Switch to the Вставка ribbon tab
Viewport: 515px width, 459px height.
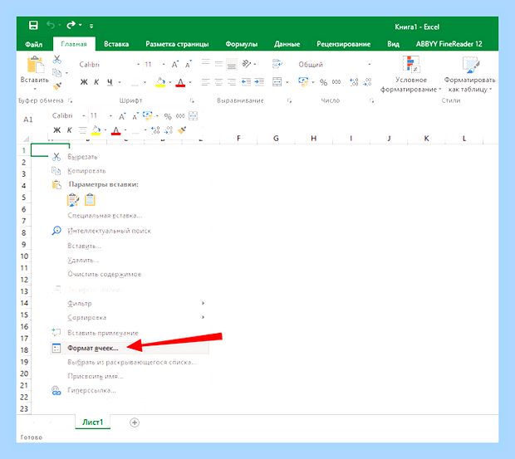116,44
